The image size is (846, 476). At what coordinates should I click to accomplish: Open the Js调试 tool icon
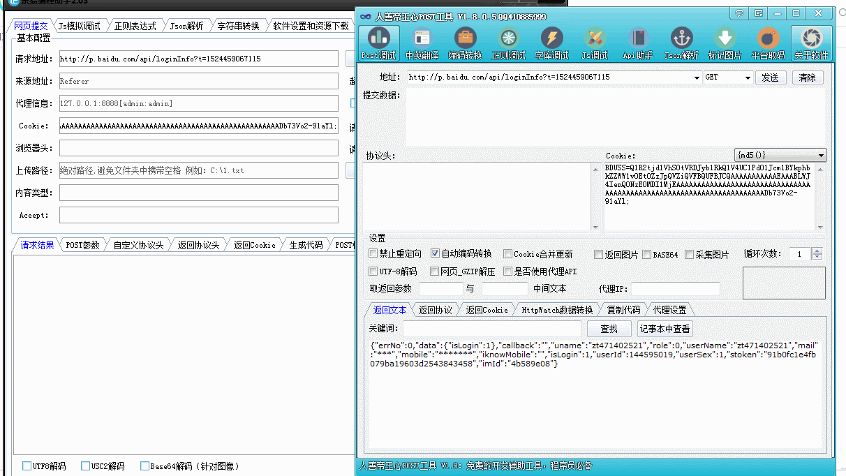pos(595,43)
